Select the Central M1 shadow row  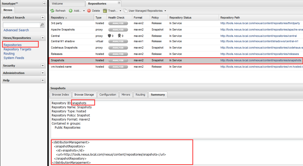176,41
